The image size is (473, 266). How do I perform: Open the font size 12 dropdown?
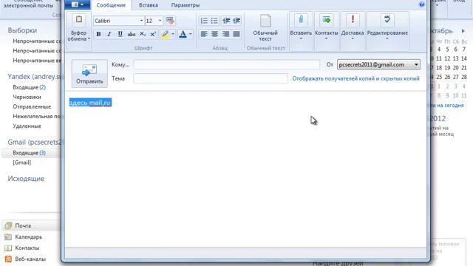point(160,21)
